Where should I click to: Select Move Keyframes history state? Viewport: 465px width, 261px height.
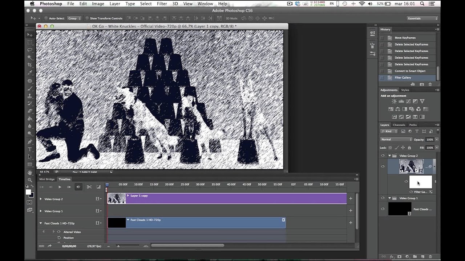coord(407,38)
